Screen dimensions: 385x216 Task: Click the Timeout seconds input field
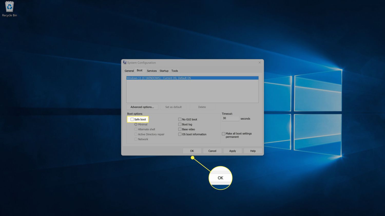coord(230,118)
